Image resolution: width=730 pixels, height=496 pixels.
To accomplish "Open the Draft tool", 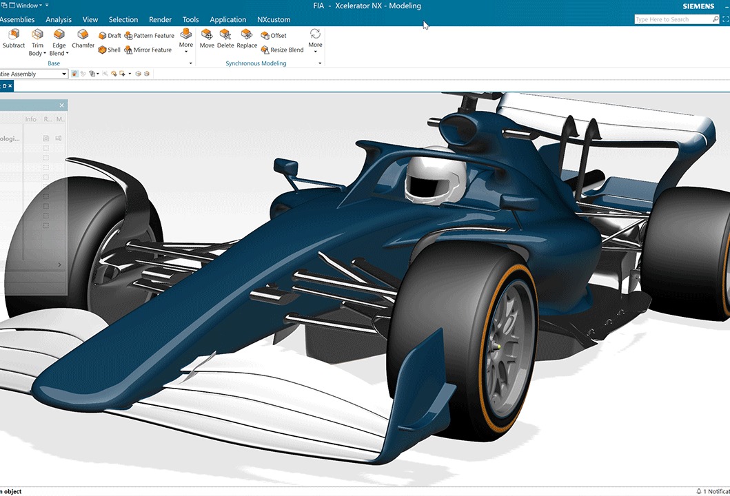I will coord(110,35).
